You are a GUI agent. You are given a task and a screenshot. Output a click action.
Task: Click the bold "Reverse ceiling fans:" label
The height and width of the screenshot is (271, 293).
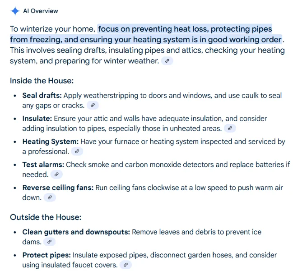[58, 188]
